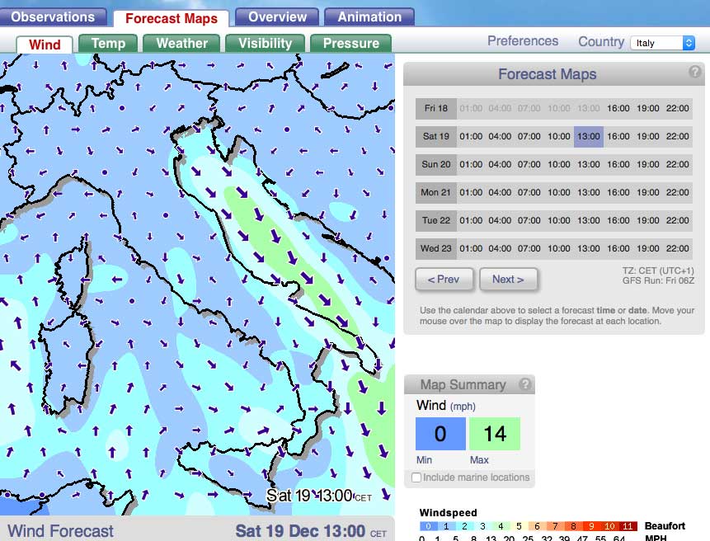Select Sat 19 at 16:00 forecast time

618,137
